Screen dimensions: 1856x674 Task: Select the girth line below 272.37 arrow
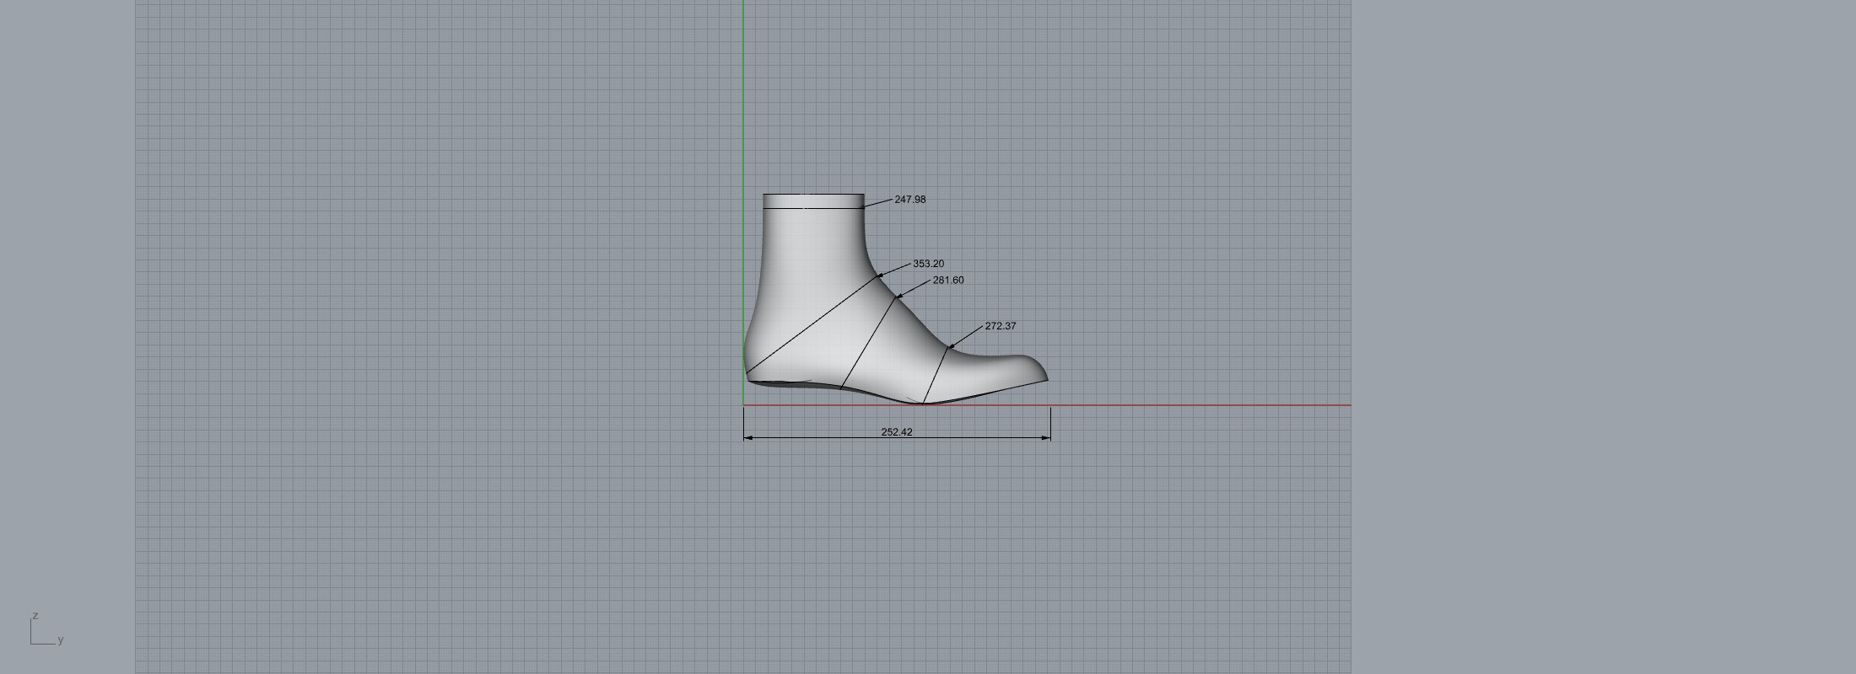click(936, 376)
